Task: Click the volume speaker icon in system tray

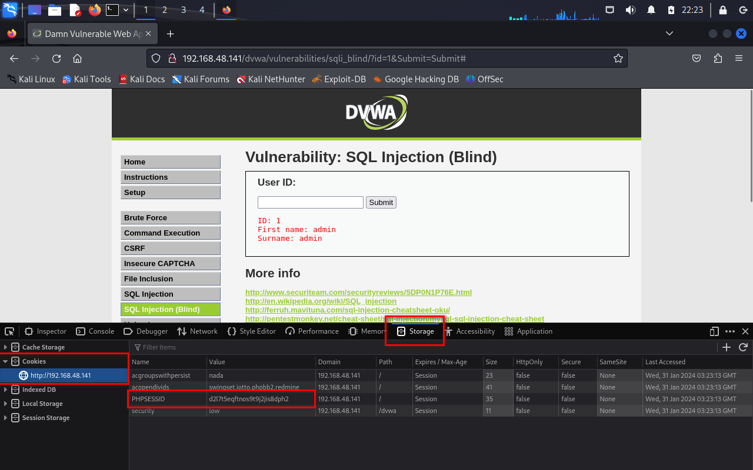Action: pyautogui.click(x=630, y=10)
